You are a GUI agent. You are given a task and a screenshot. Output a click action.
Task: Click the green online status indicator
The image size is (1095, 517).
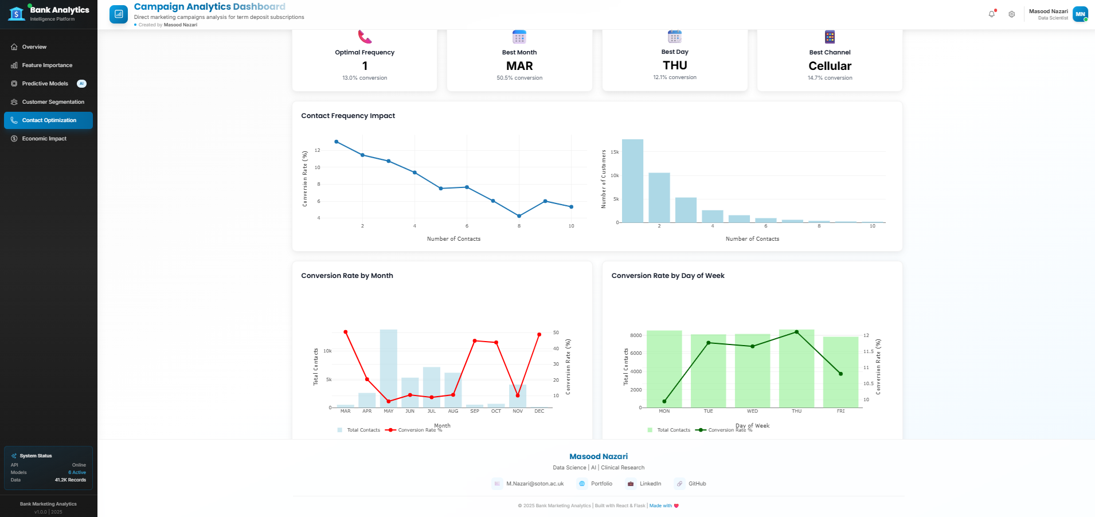[x=1086, y=20]
